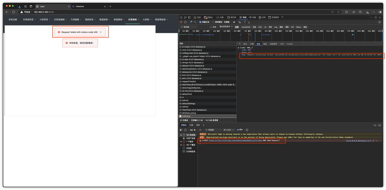The height and width of the screenshot is (190, 386).
Task: Switch to the 响应 response tab
Action: (x=265, y=44)
